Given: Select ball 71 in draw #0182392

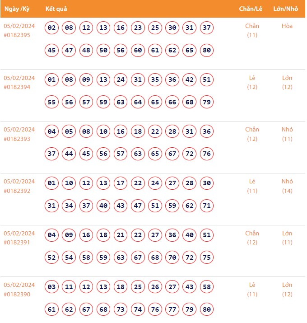Looking at the screenshot, I should pyautogui.click(x=207, y=206).
